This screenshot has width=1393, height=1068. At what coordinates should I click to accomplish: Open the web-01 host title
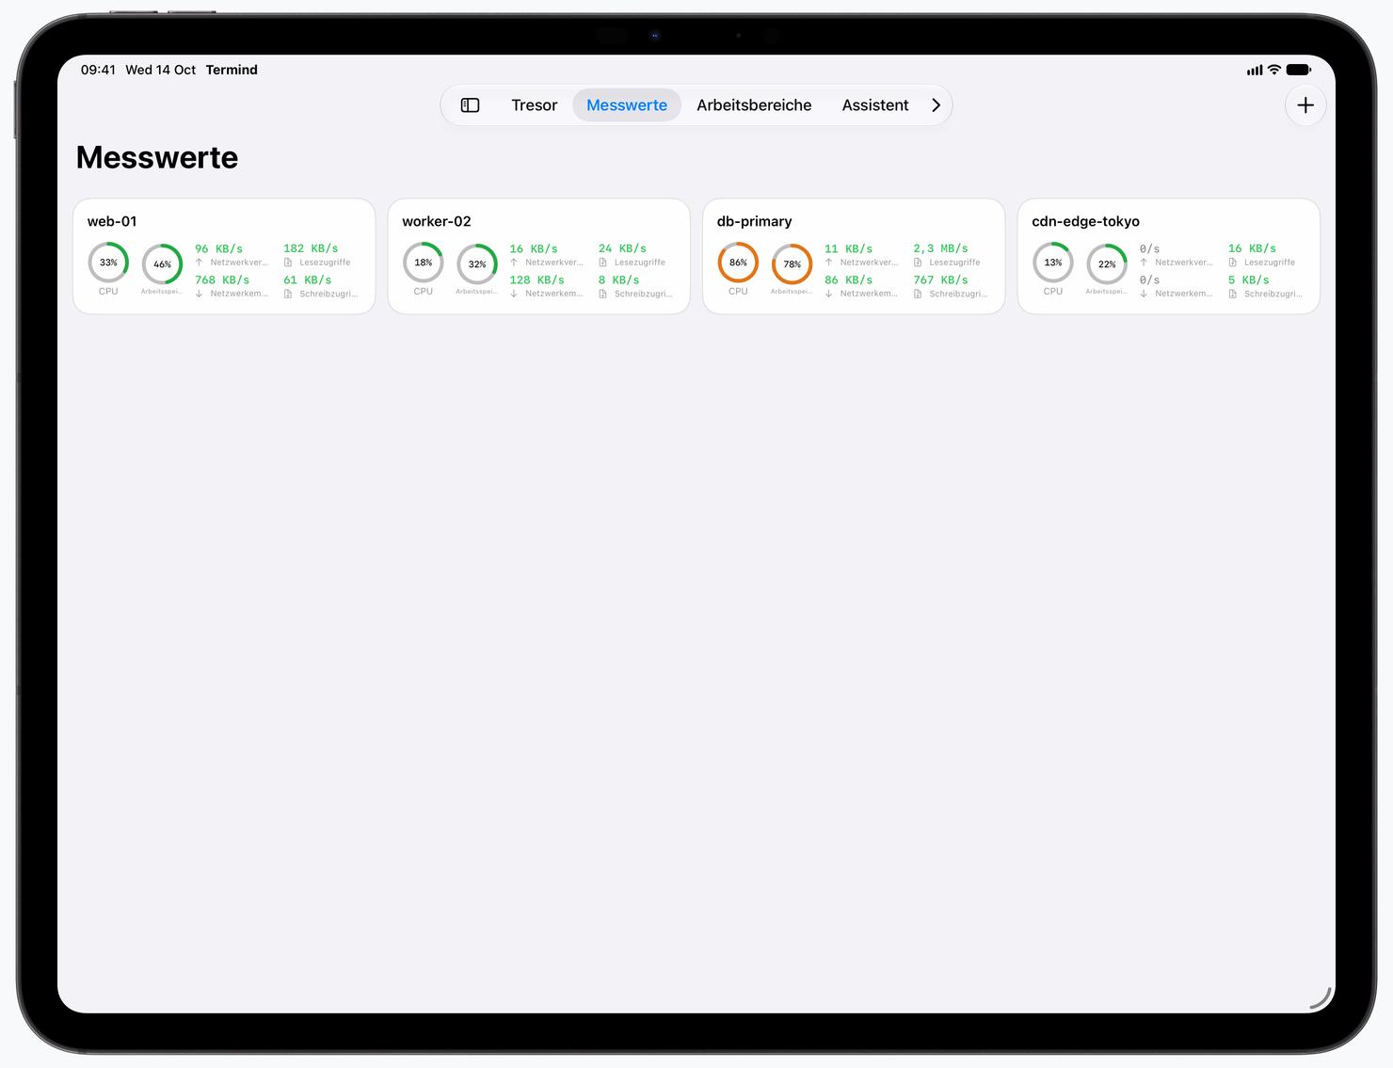pos(112,221)
